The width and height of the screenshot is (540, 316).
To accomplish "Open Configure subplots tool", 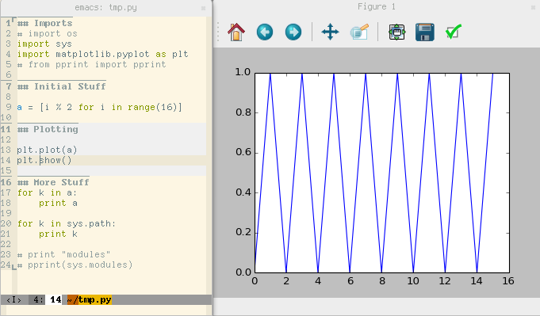I will point(396,32).
